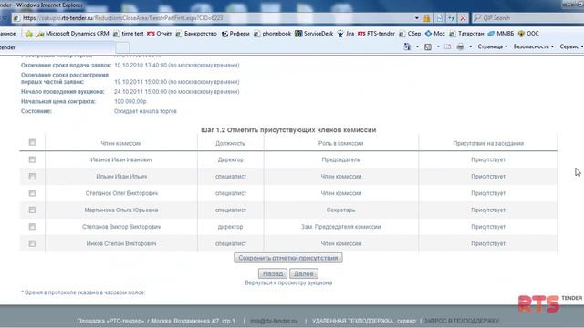
Task: Check the box for Инков Степан Викторович
Action: (x=32, y=243)
